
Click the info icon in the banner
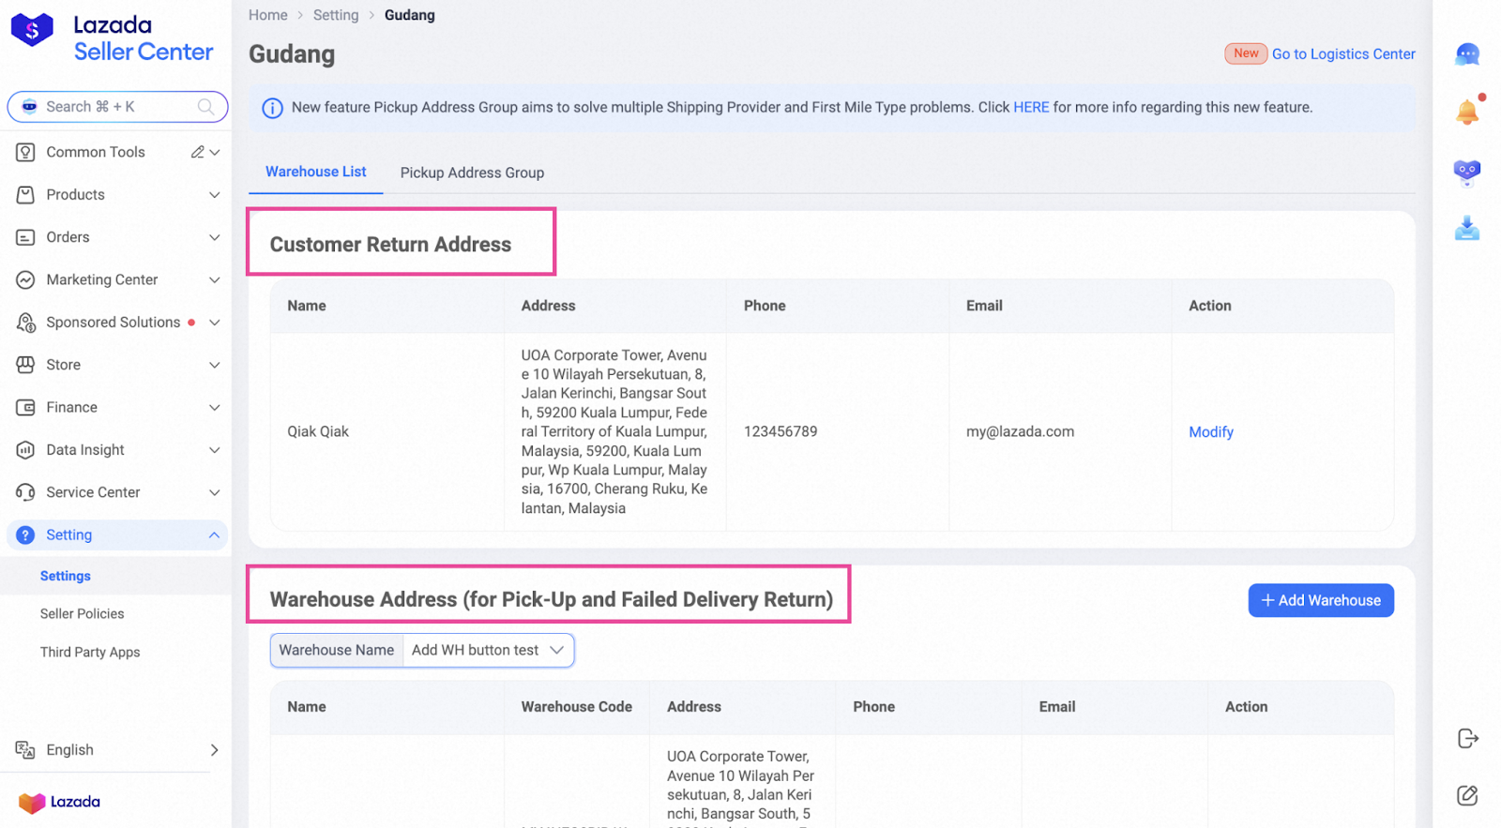click(272, 109)
